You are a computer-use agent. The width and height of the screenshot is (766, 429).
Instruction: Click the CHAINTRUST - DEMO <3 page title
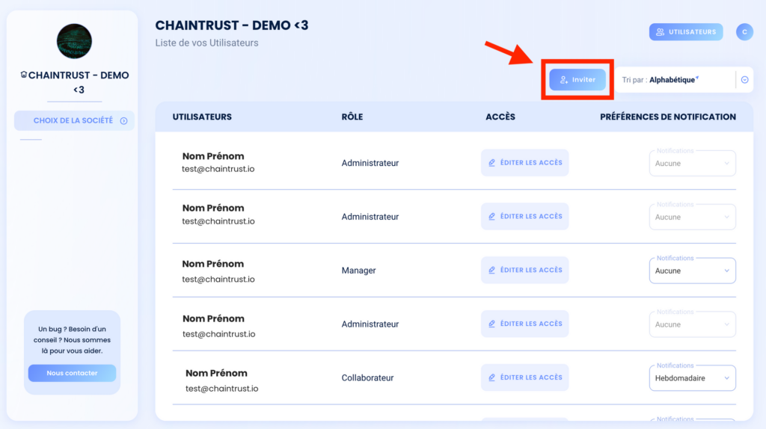pyautogui.click(x=232, y=25)
